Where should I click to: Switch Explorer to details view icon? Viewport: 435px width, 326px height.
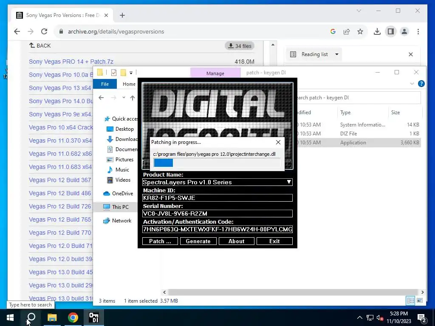411,301
